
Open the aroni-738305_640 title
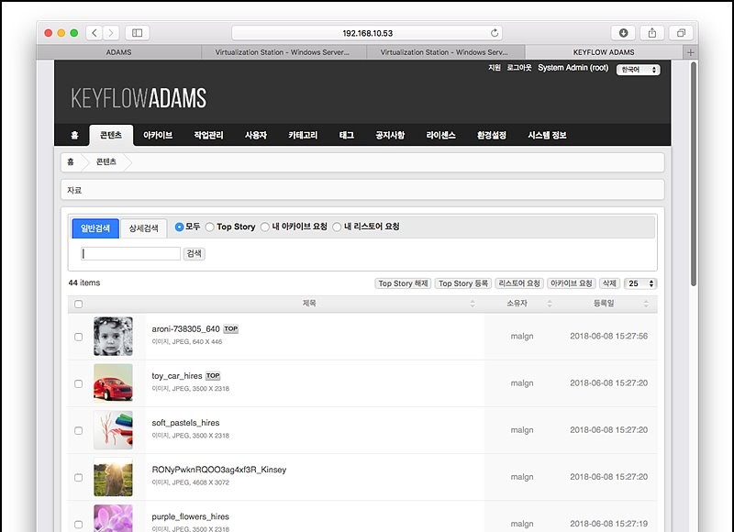[x=185, y=329]
